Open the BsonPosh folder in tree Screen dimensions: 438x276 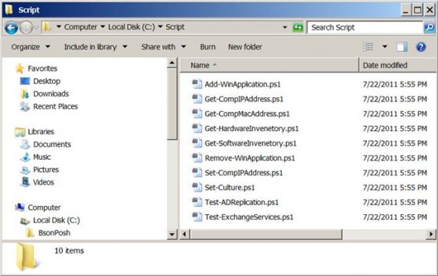tap(54, 233)
